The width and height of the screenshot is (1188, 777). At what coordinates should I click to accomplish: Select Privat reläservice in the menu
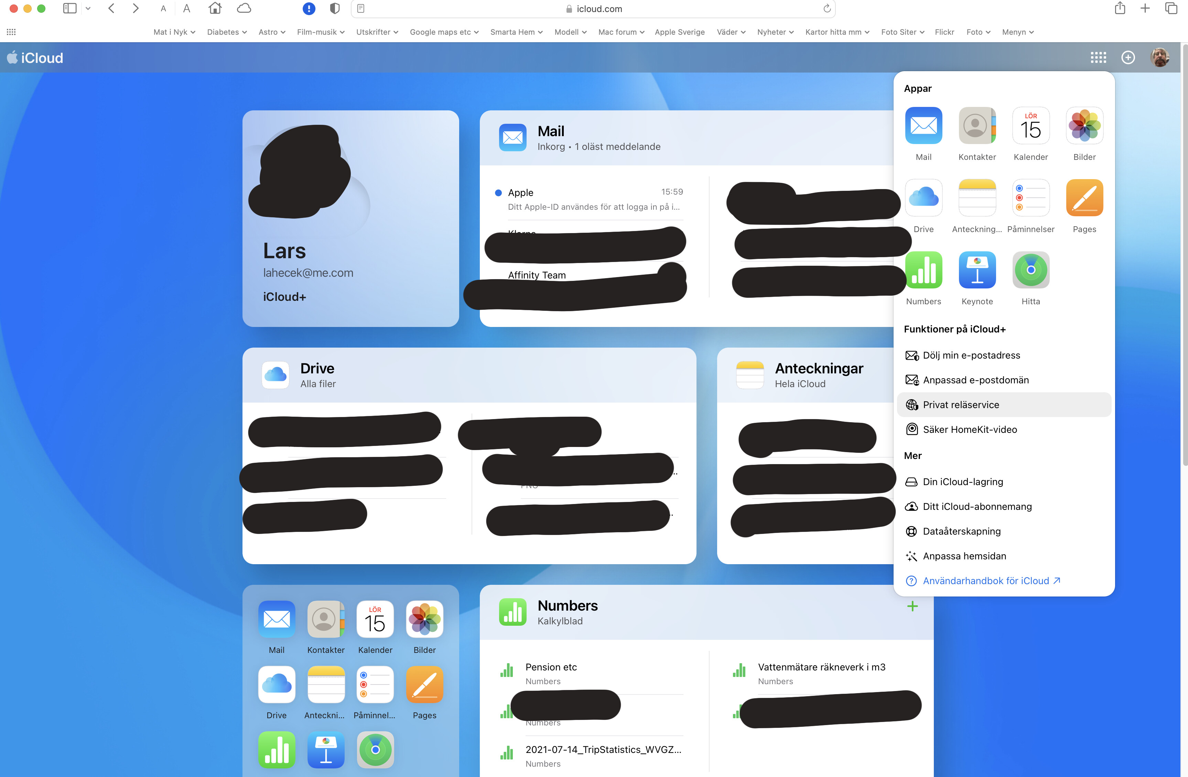(x=960, y=405)
